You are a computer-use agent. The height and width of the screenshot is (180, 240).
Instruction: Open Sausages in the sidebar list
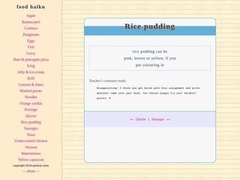31,128
